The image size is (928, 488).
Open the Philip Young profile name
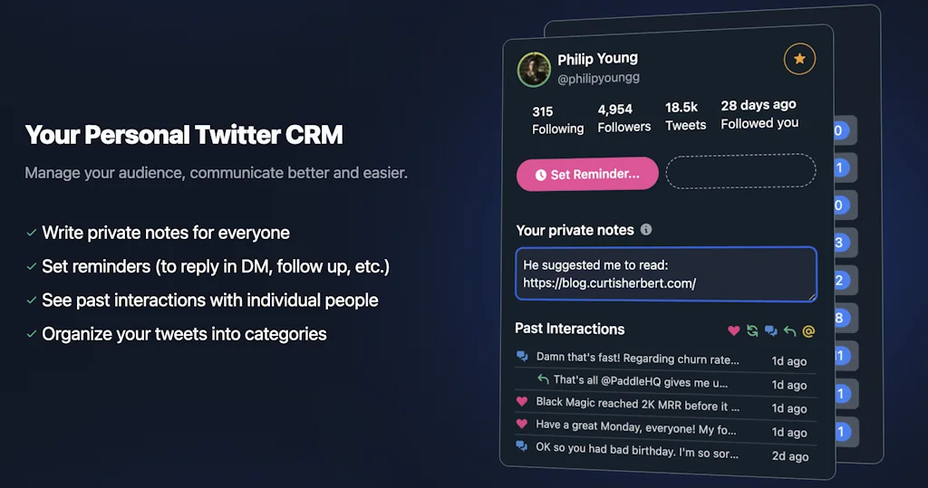point(597,60)
